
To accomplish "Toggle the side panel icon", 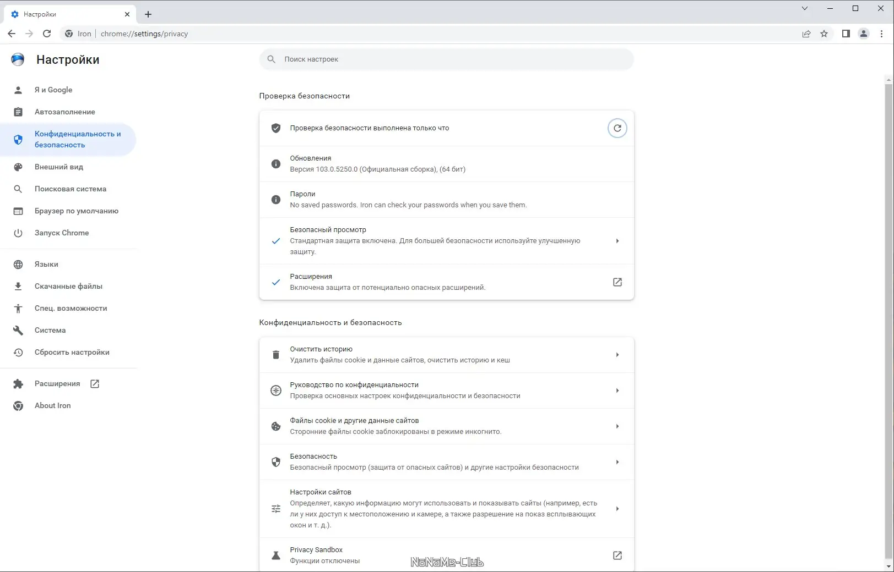I will click(x=846, y=34).
